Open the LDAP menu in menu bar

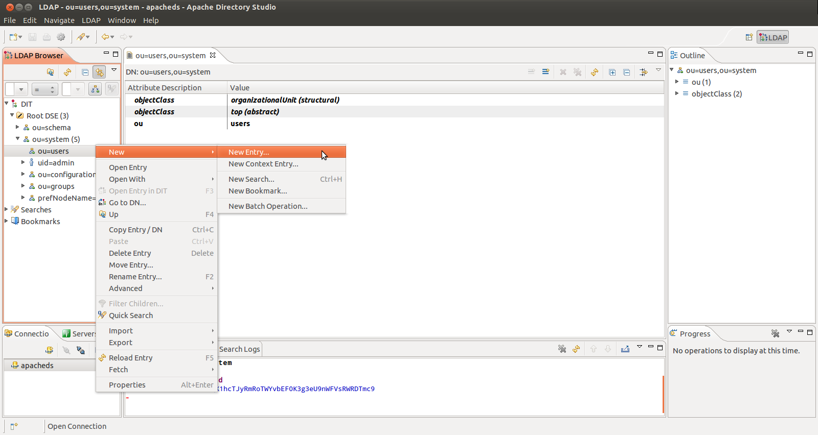(91, 20)
